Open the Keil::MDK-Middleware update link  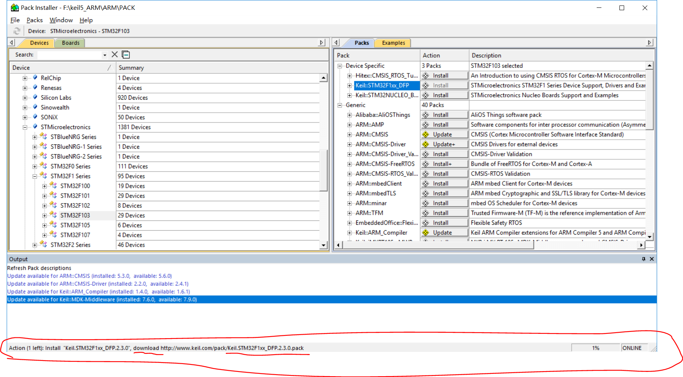[x=102, y=299]
